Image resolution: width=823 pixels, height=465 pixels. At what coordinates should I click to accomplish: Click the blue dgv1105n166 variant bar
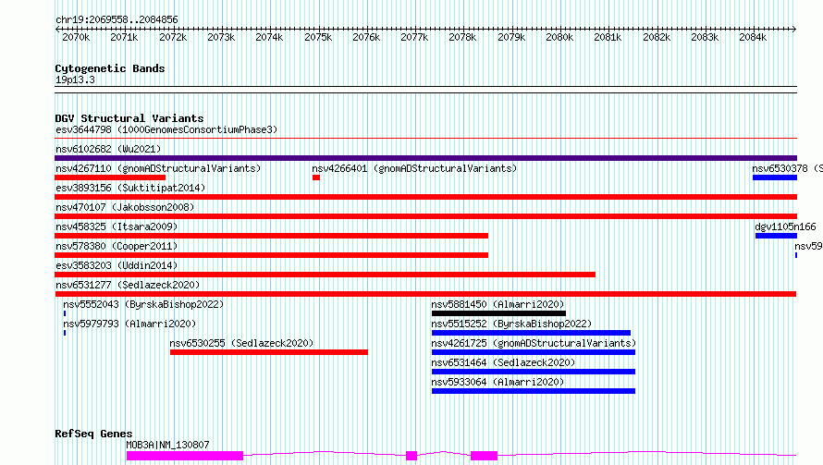click(x=776, y=236)
